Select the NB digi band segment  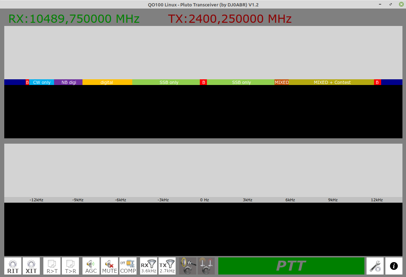pos(69,82)
